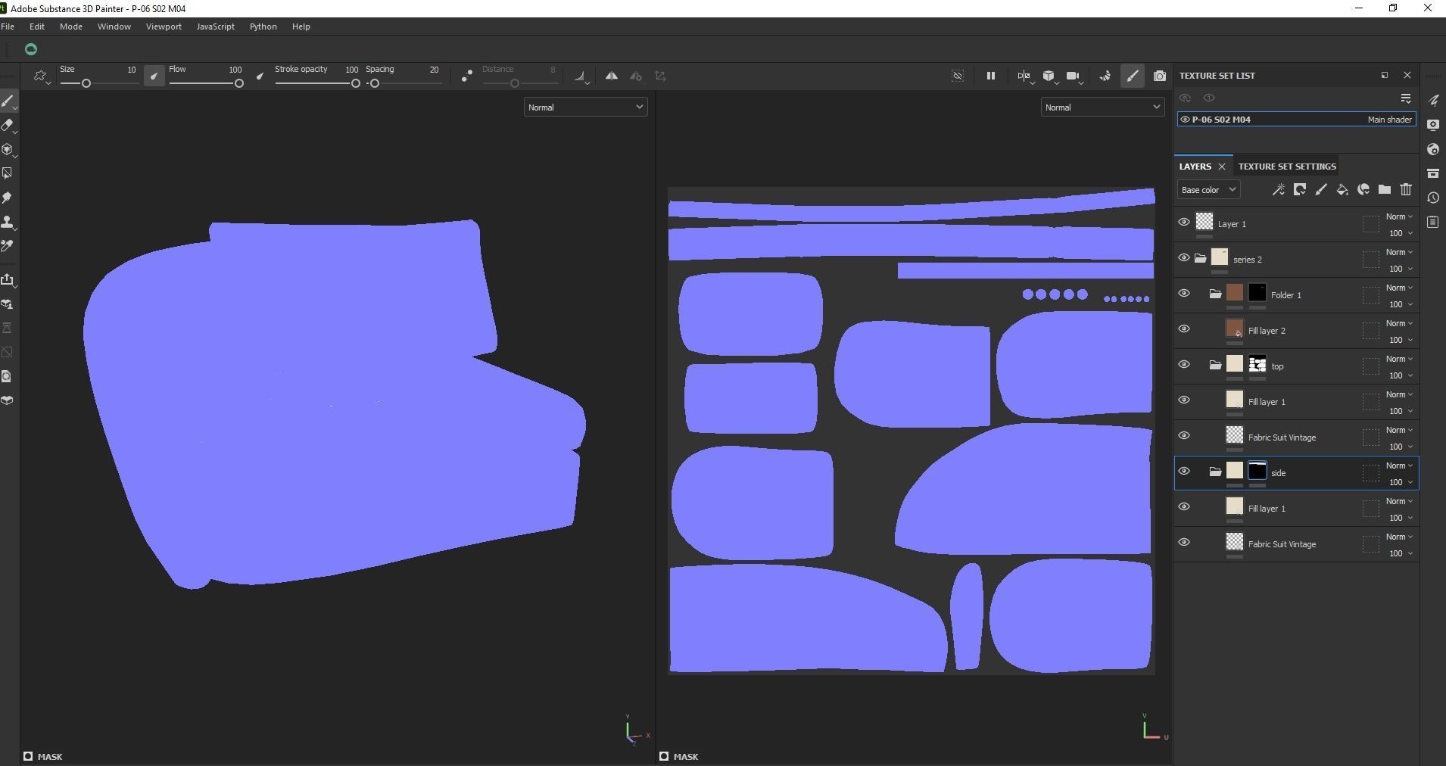The height and width of the screenshot is (766, 1446).
Task: Select the side folder mask thumbnail
Action: tap(1257, 471)
